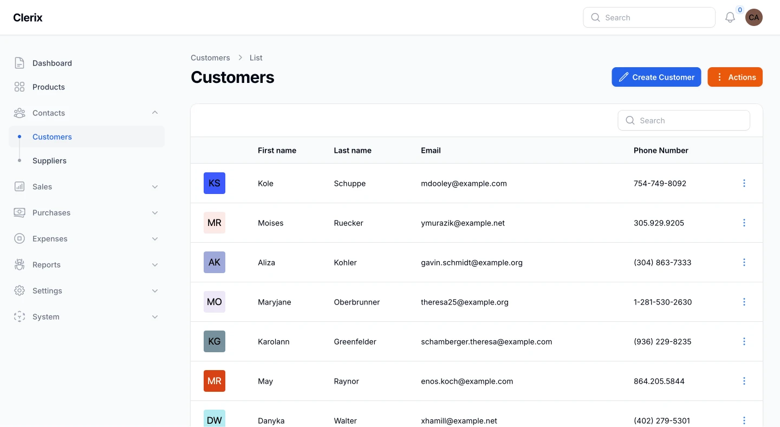Sort by Phone Number column header

(x=661, y=150)
